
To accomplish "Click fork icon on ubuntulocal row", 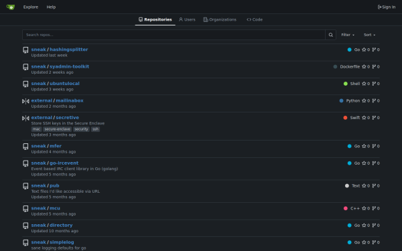I will coord(374,84).
